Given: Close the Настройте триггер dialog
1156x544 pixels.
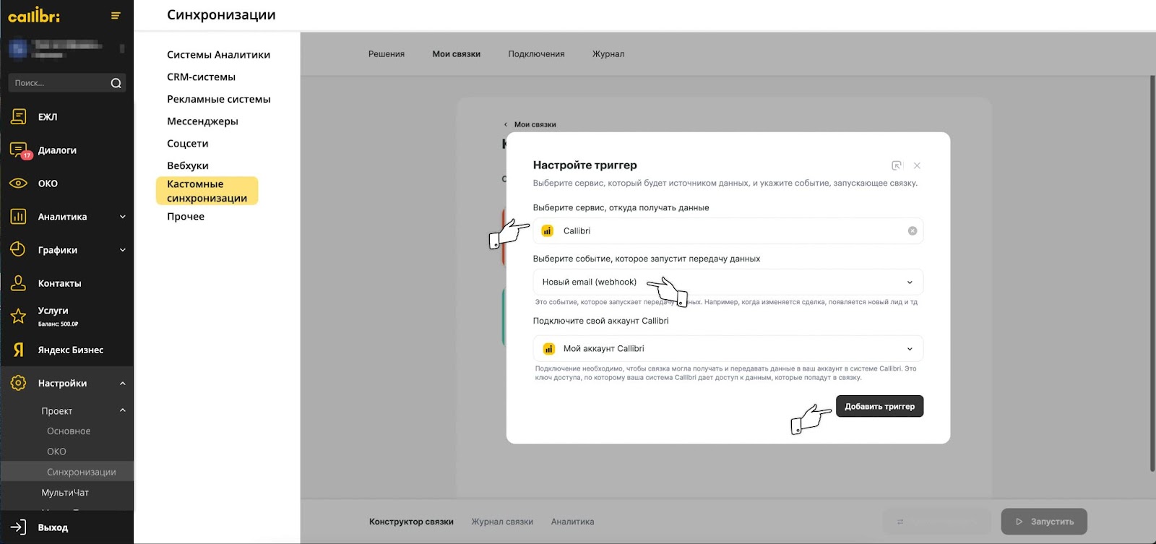Looking at the screenshot, I should pos(917,165).
